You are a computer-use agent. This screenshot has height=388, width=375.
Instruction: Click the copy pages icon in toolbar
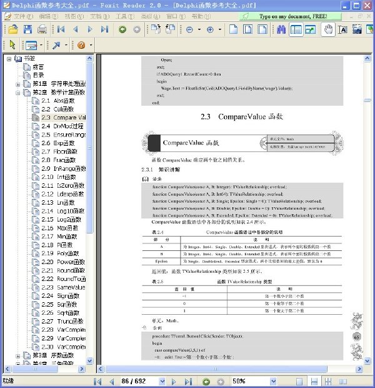coord(156,29)
